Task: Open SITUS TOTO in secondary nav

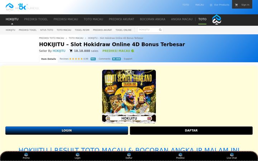Action: pyautogui.click(x=47, y=30)
